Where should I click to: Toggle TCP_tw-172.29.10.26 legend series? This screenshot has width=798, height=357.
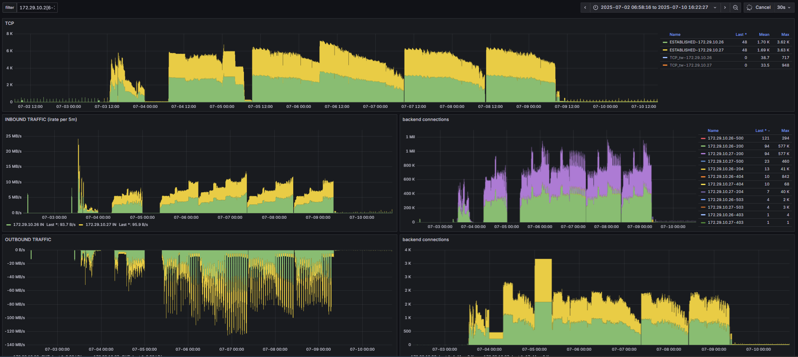691,58
